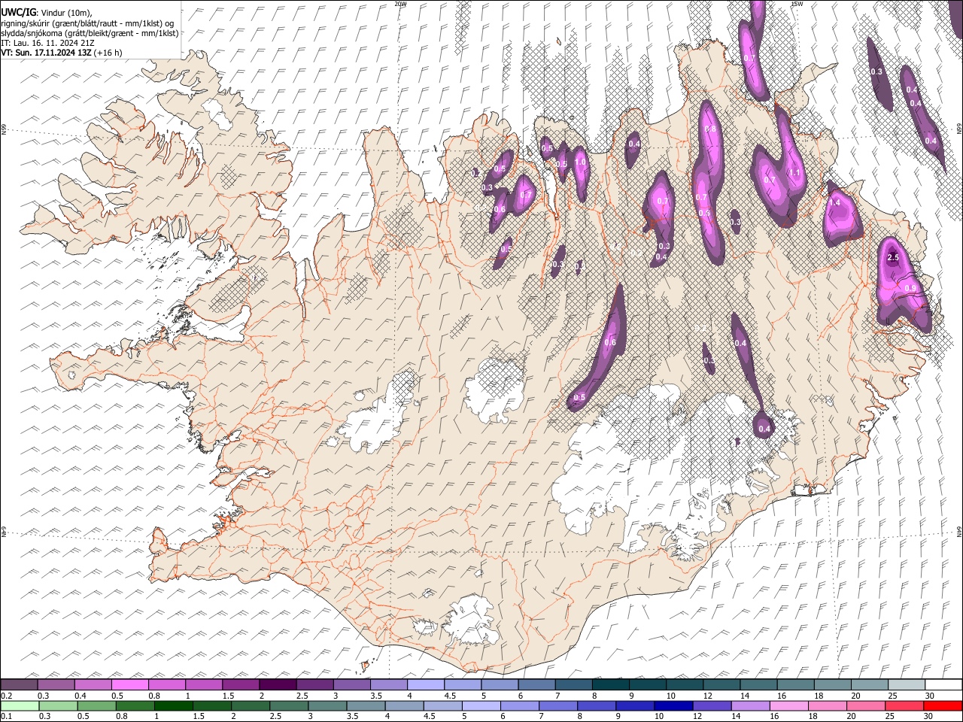Click the '2.5' snowfall value on the map
963x722 pixels.
point(893,257)
